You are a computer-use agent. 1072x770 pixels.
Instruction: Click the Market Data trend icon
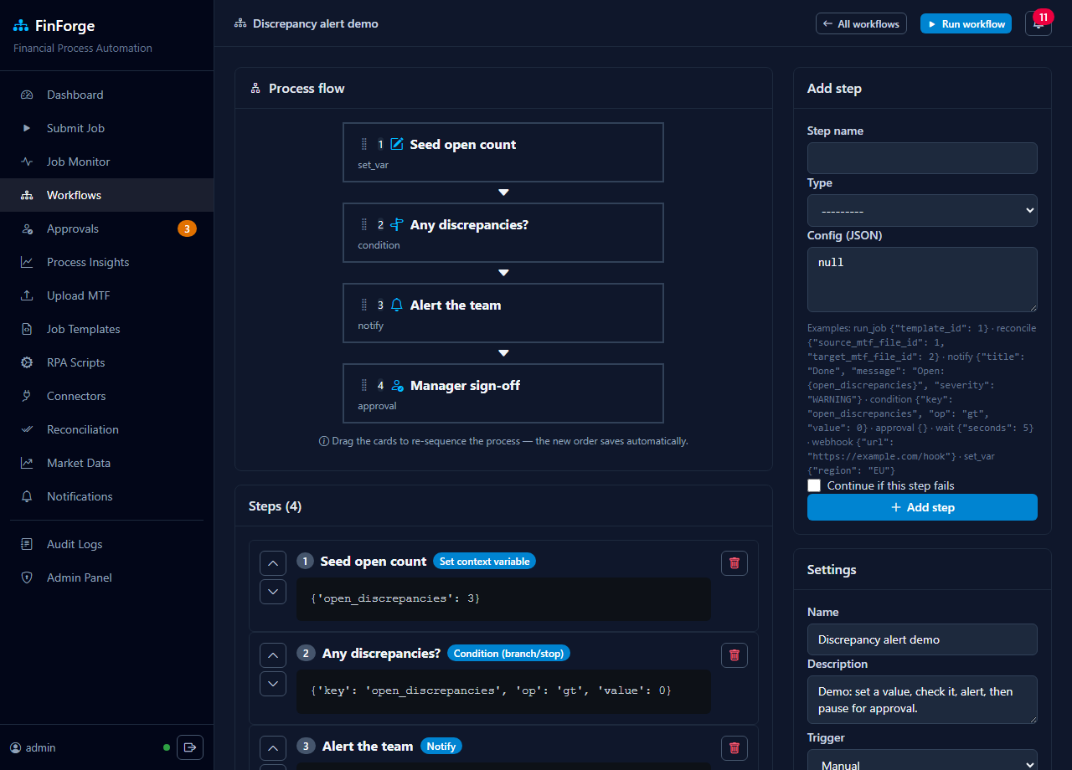coord(27,463)
